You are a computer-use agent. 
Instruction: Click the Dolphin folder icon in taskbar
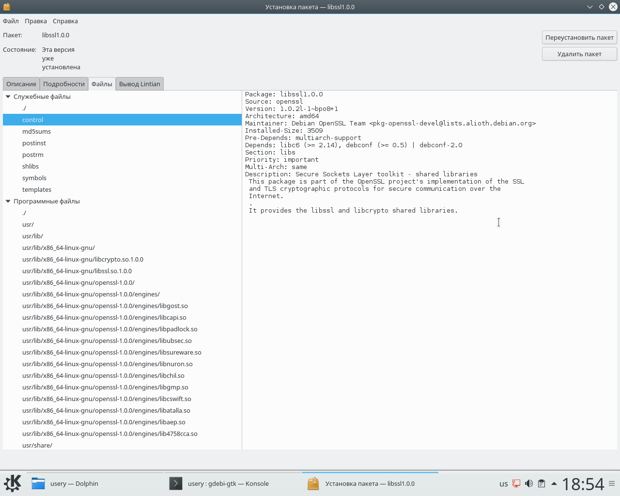pos(38,483)
